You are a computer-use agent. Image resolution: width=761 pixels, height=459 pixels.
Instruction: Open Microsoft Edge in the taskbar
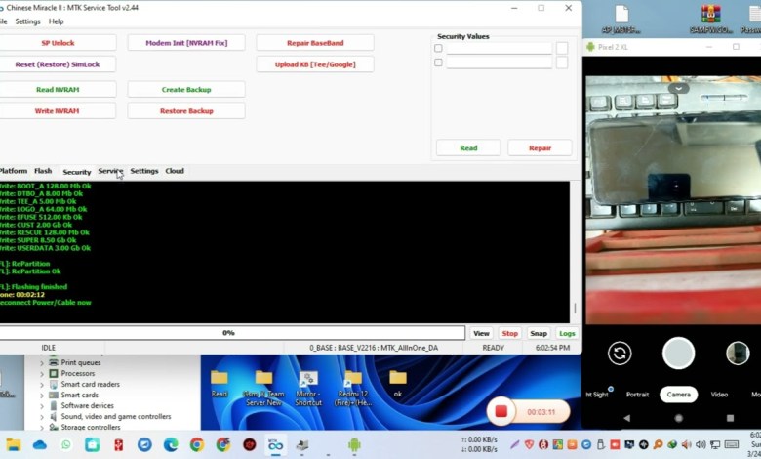(x=171, y=444)
